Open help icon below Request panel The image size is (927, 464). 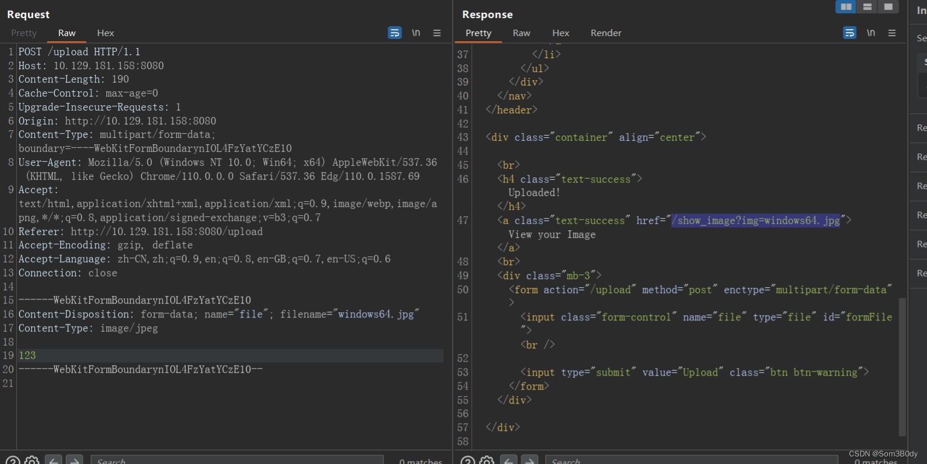pyautogui.click(x=13, y=461)
